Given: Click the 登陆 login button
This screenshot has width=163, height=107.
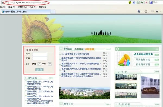Looking at the screenshot, I should coord(39,70).
